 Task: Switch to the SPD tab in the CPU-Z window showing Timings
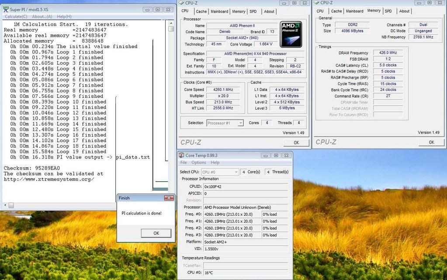(x=388, y=11)
